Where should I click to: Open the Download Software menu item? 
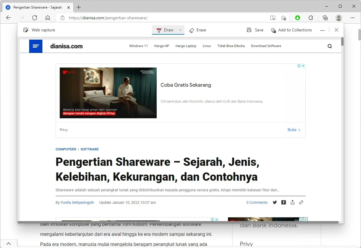click(266, 46)
